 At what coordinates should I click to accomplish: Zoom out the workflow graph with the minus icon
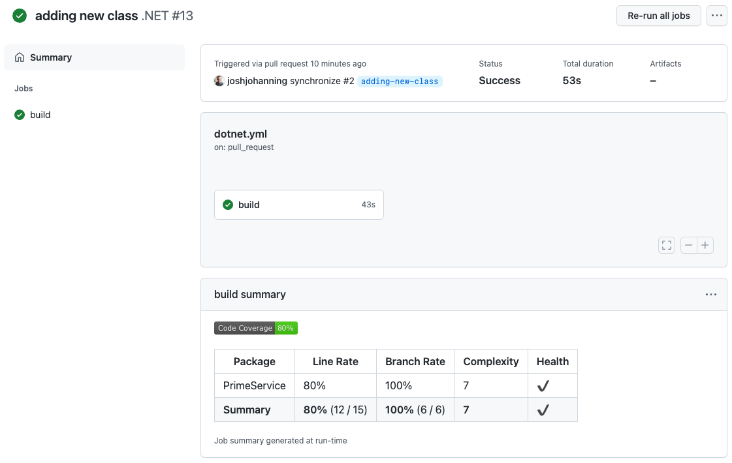click(688, 245)
